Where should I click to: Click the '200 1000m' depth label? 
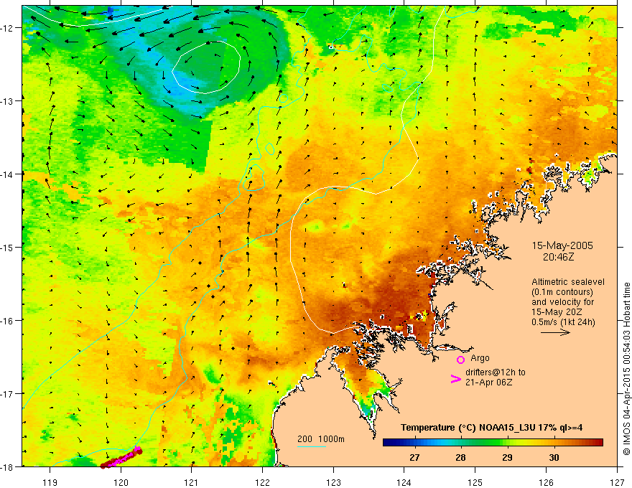pyautogui.click(x=321, y=439)
